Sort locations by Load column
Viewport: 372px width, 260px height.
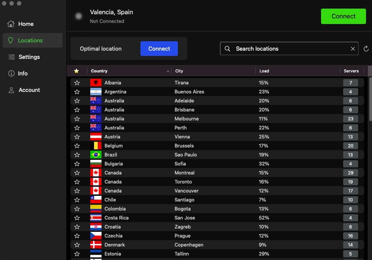point(264,71)
